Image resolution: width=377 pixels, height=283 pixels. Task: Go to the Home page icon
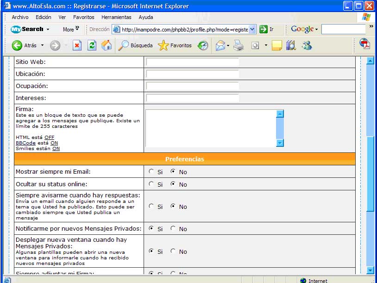coord(106,45)
